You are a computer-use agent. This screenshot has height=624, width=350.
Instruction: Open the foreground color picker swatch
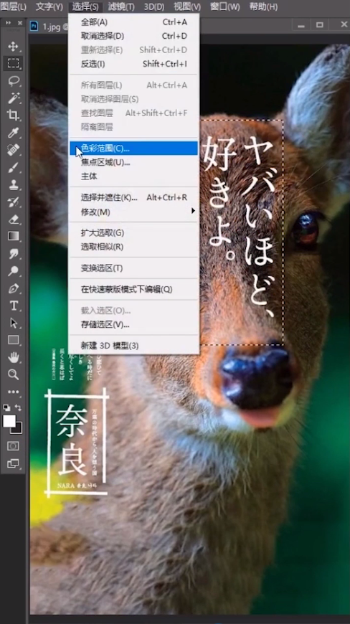pos(9,422)
